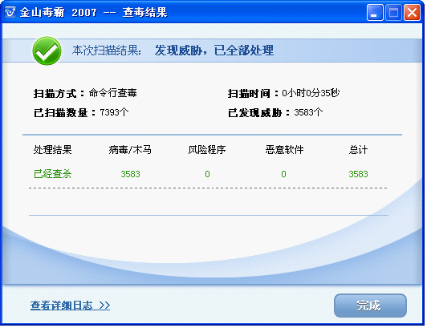Click the 发现威胁,已全部处理 headline text
427x328 pixels.
(214, 51)
